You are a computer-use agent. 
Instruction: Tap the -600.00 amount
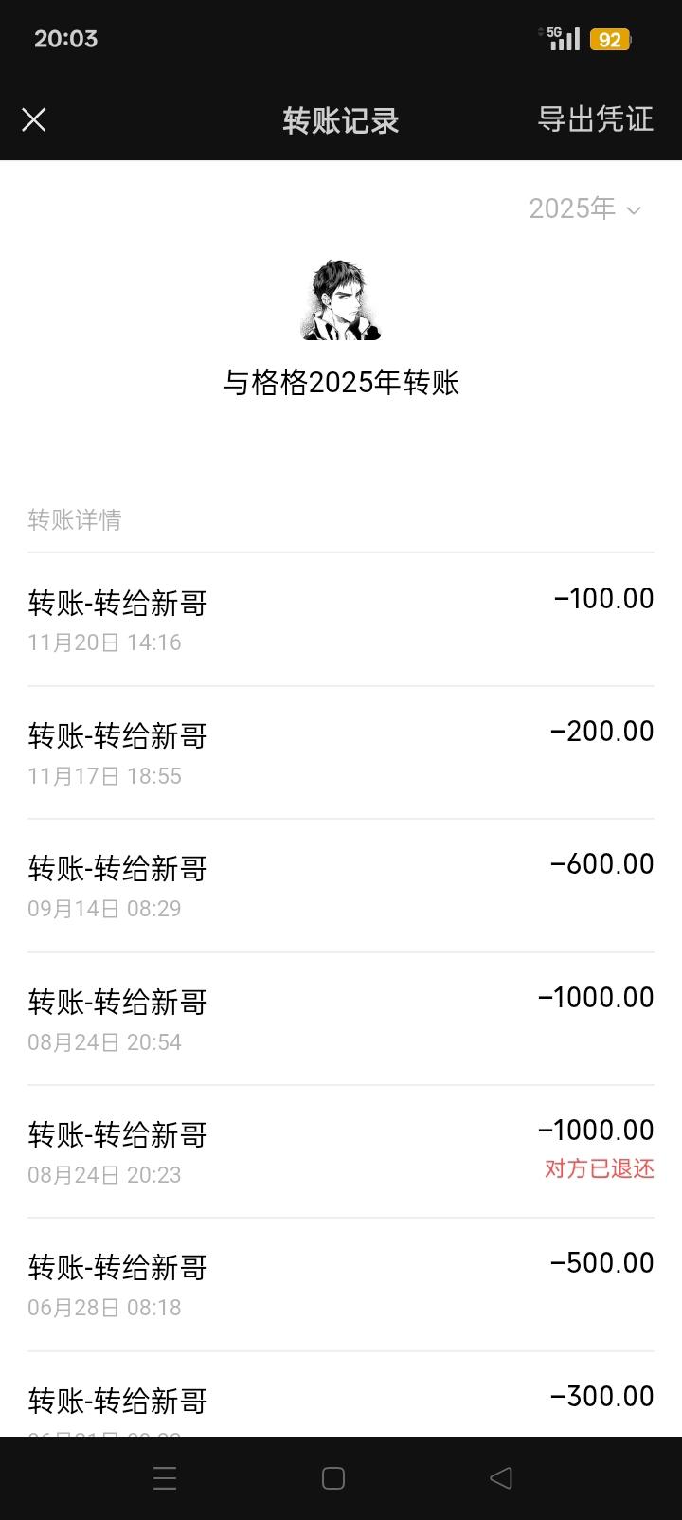click(601, 864)
